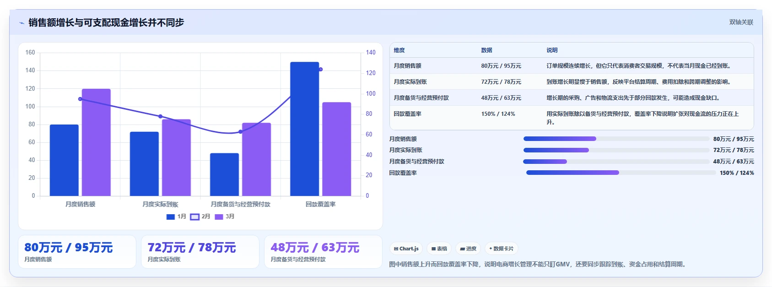Click the 72万元 / 78万元 data card
The height and width of the screenshot is (287, 772).
[x=200, y=252]
